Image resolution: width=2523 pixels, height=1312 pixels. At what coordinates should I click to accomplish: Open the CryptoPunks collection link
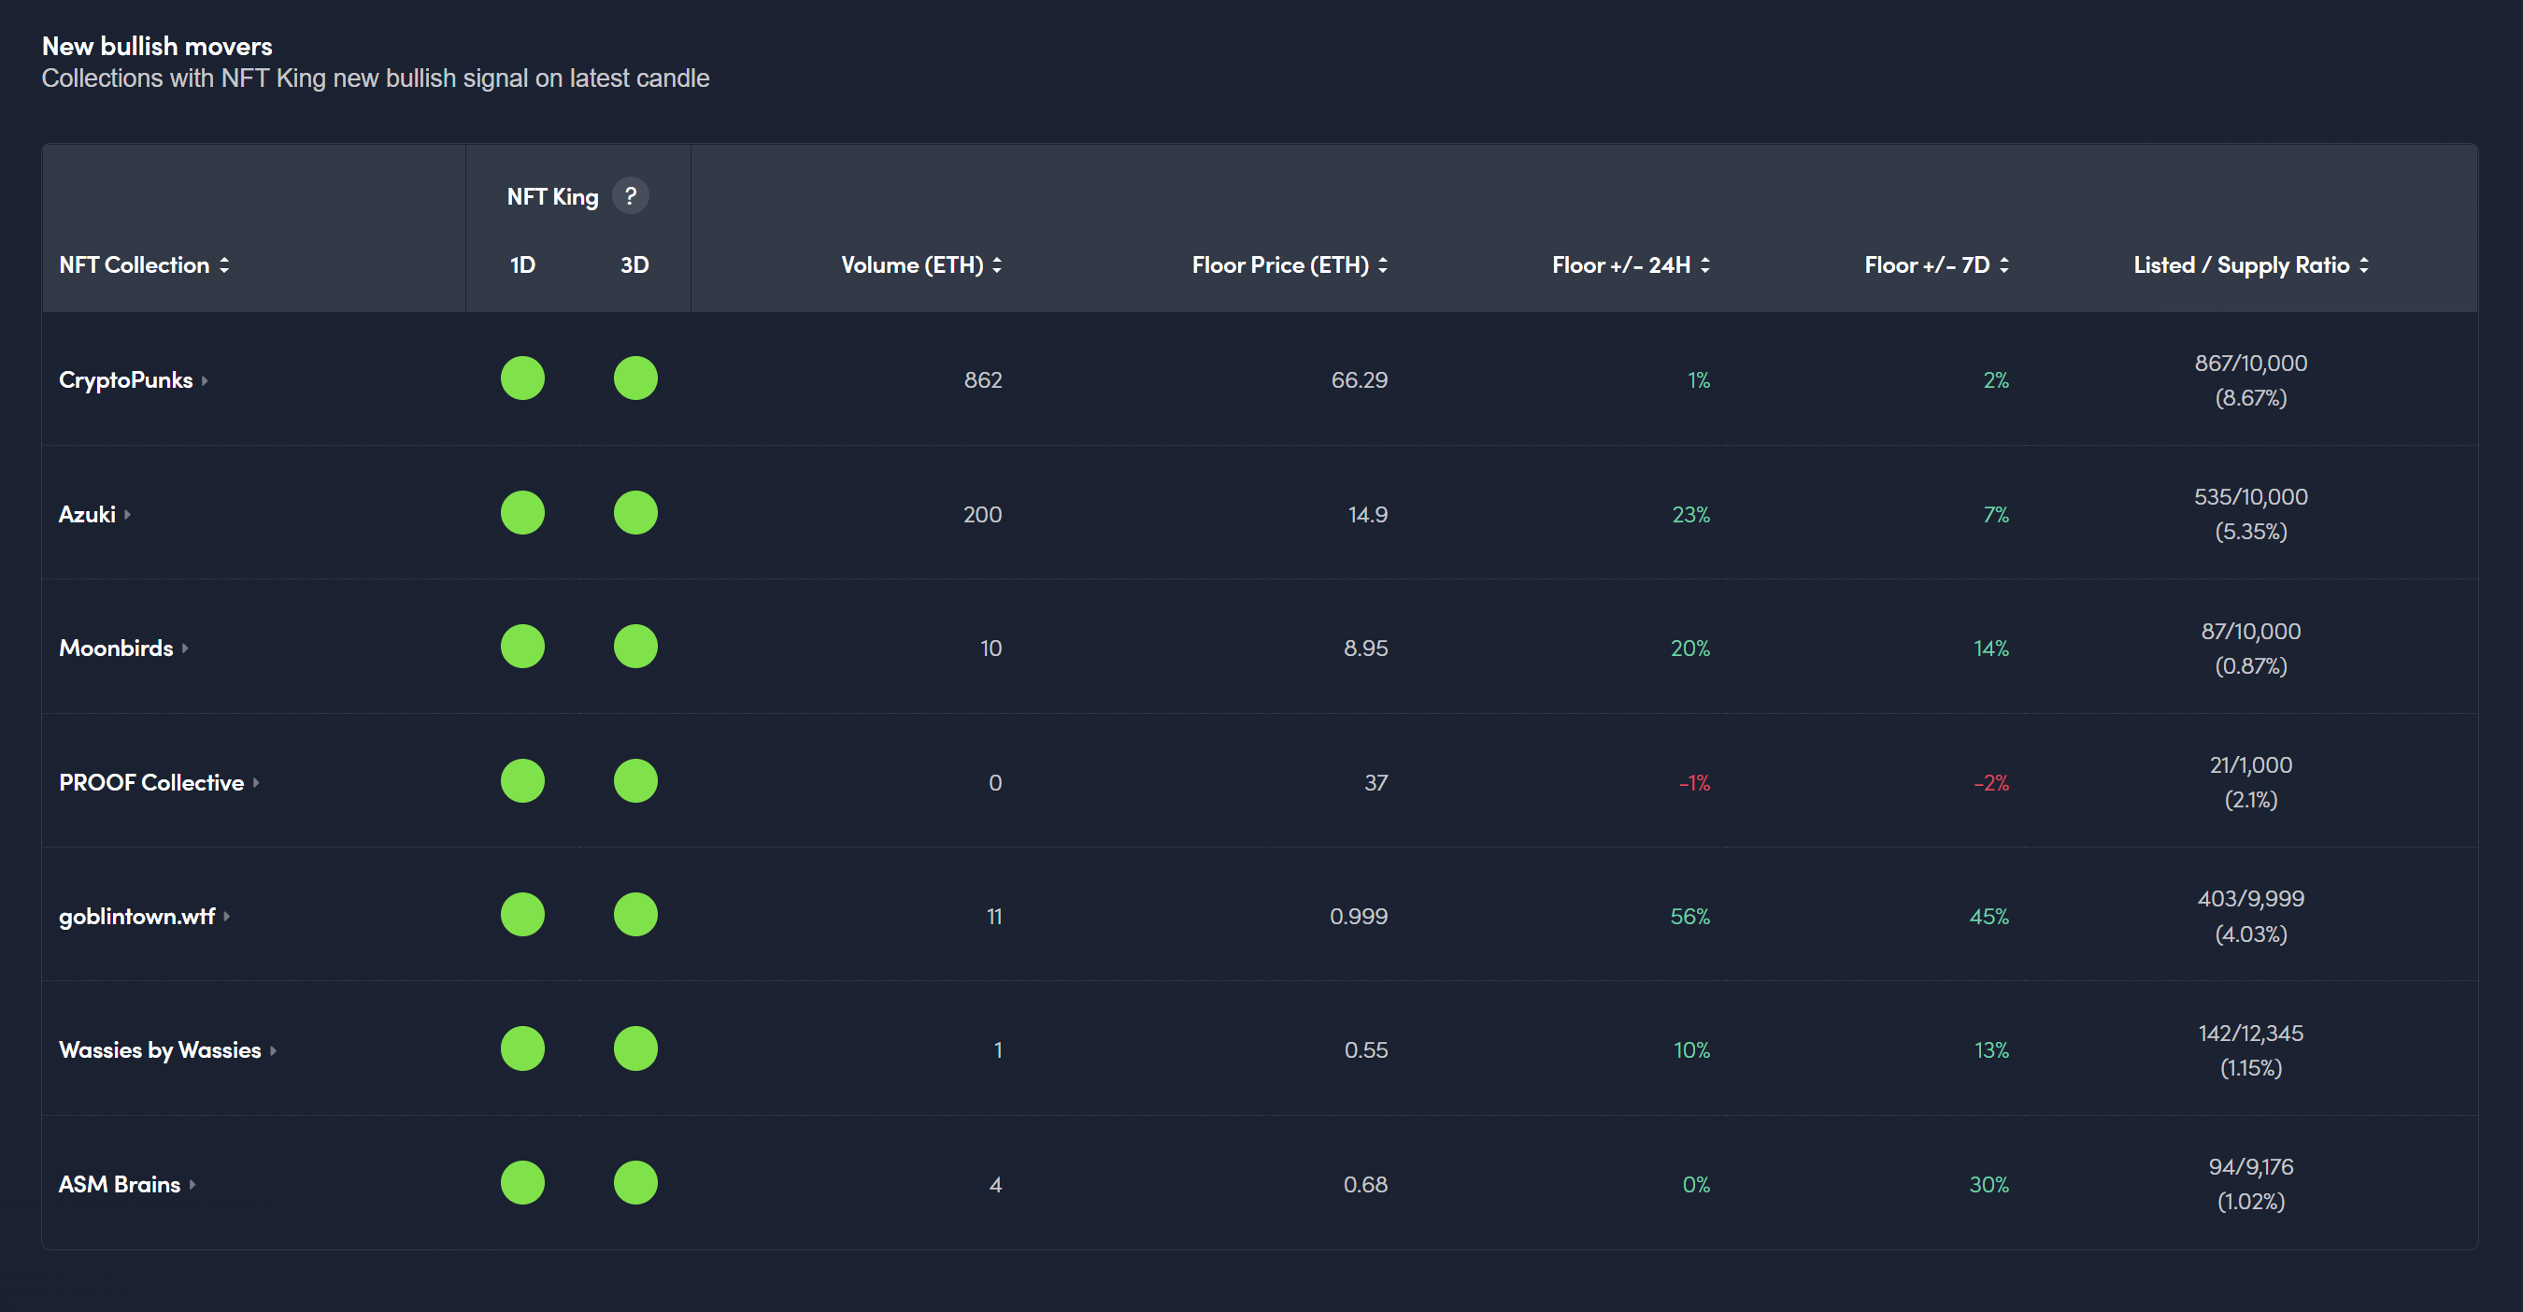point(125,380)
